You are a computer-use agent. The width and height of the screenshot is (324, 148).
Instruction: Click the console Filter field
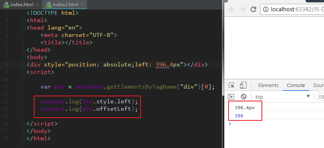click(x=321, y=97)
